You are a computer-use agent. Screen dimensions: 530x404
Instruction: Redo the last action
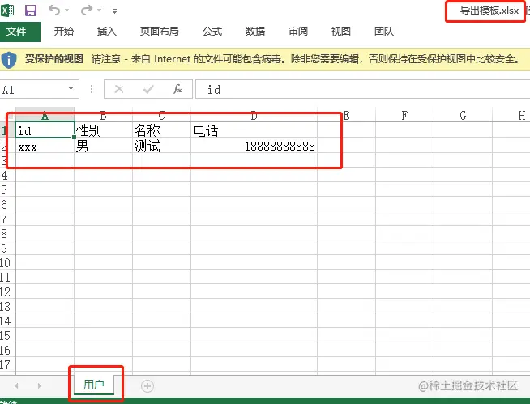pos(87,10)
